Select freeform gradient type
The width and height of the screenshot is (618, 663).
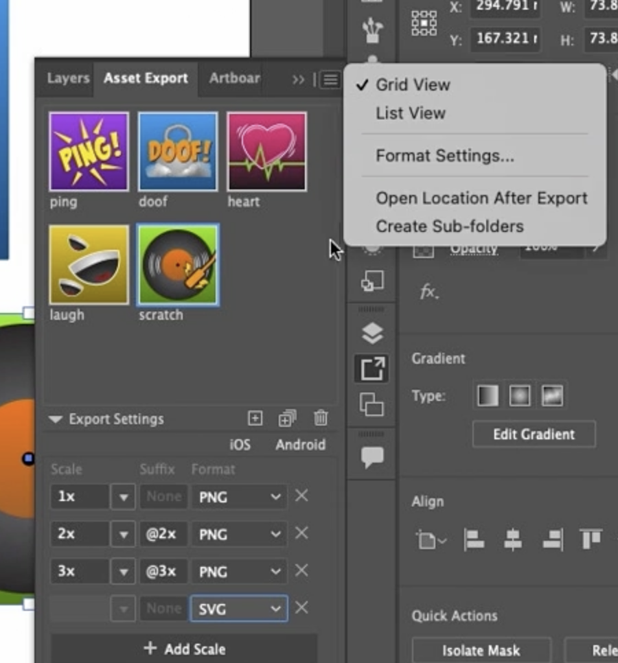coord(552,396)
